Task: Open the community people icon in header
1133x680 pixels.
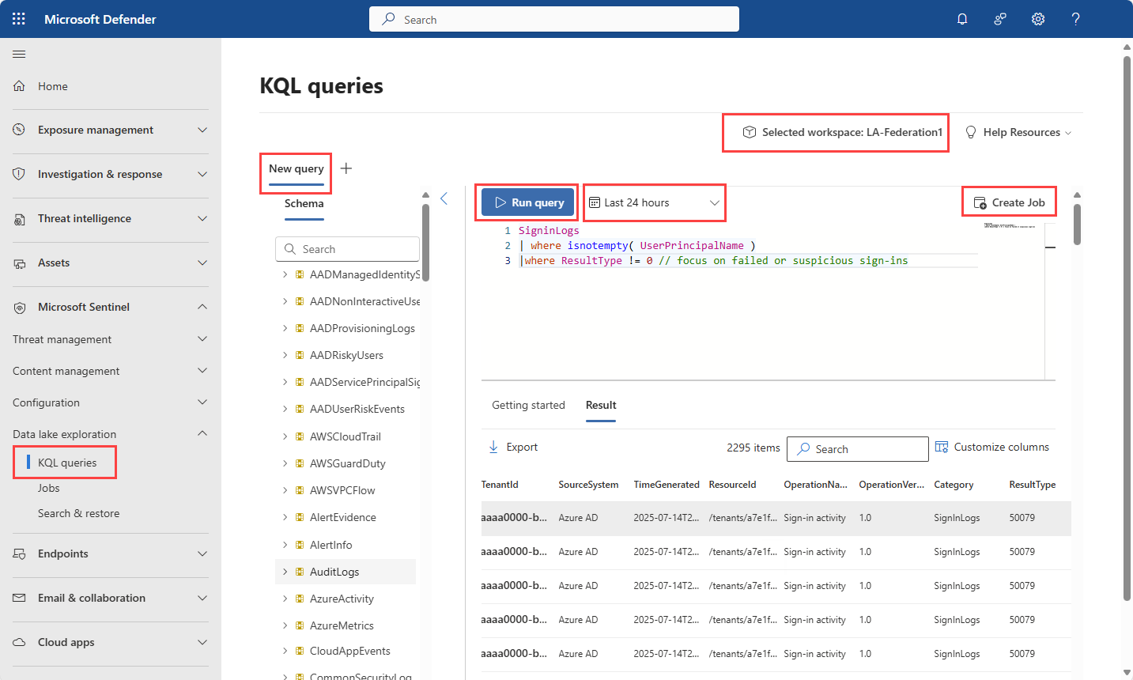Action: 1000,19
